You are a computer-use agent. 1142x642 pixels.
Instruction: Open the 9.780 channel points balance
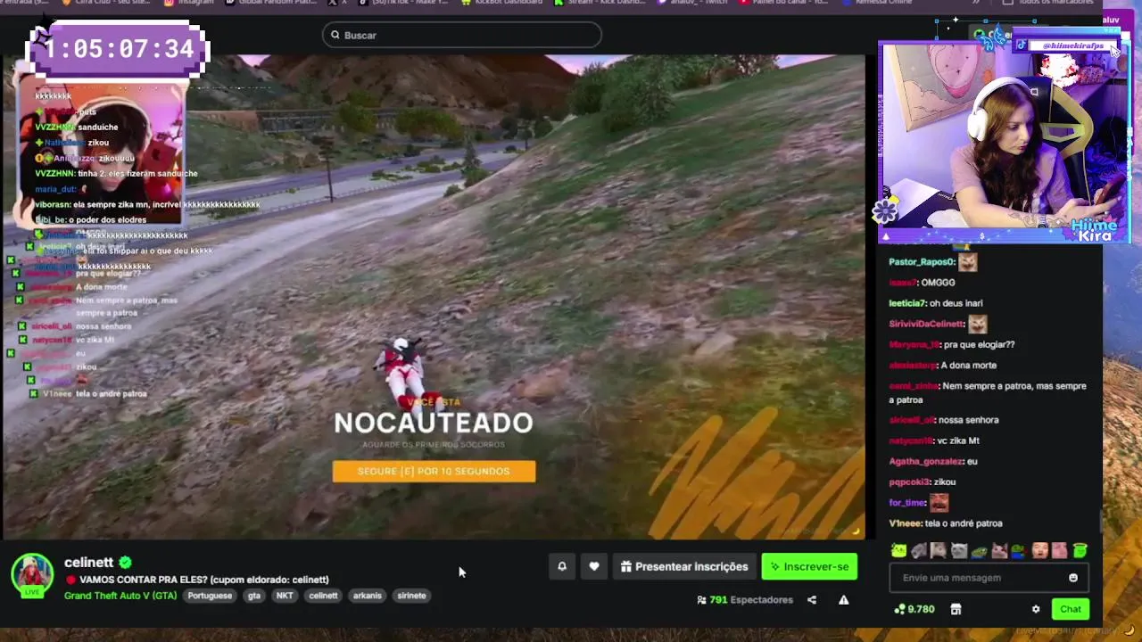coord(914,609)
